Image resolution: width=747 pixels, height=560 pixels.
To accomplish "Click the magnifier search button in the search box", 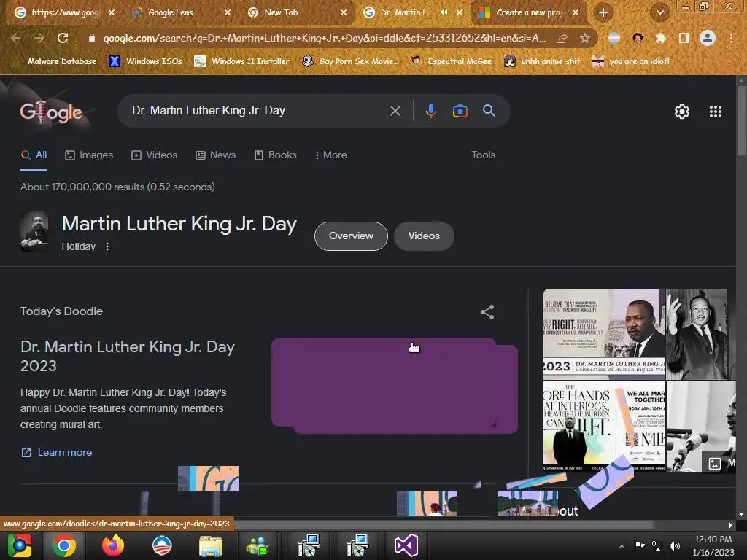I will tap(489, 111).
